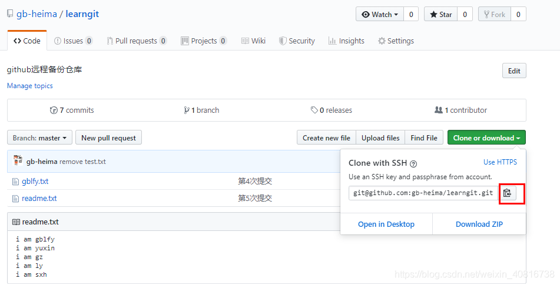
Task: Open repository Settings tab
Action: point(396,41)
